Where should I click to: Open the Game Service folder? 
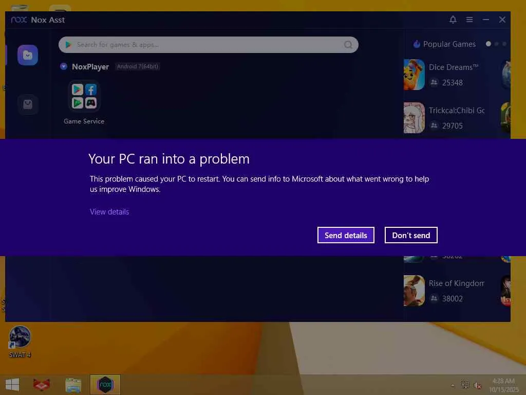(x=84, y=96)
